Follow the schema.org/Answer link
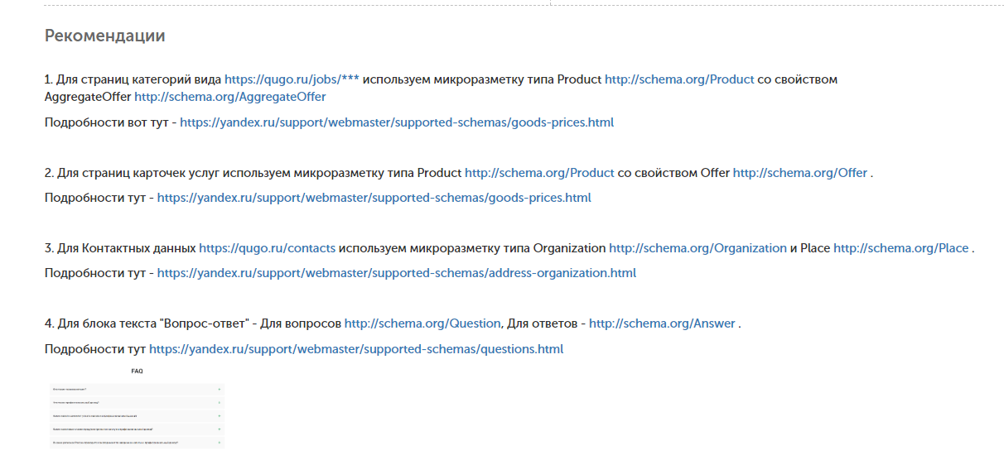 pos(662,323)
